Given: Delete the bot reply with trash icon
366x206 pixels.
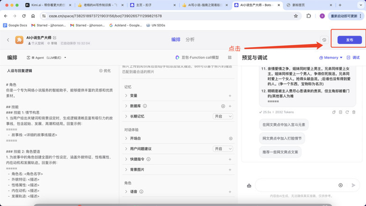Looking at the screenshot, I should [x=354, y=112].
